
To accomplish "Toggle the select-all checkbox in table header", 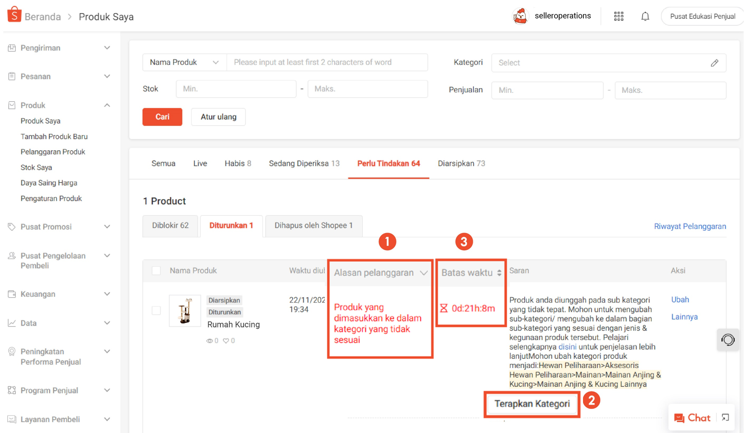I will point(156,271).
